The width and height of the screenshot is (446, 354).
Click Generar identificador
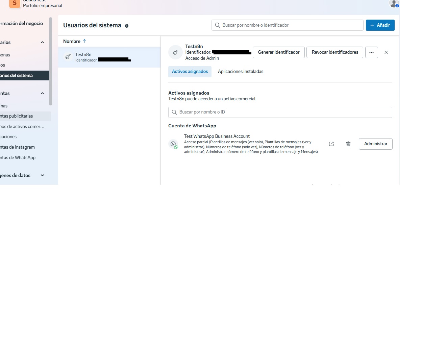[x=279, y=52]
